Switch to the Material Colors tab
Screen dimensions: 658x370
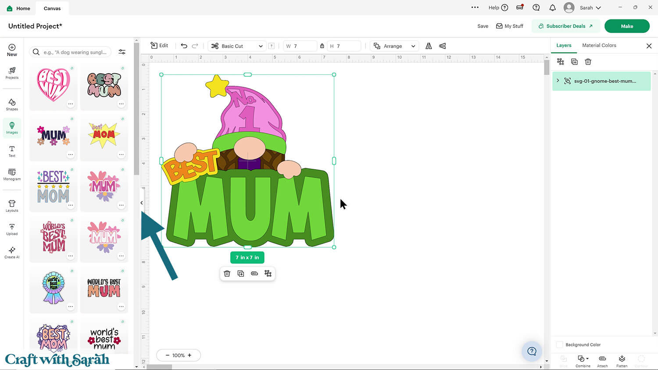pos(599,45)
